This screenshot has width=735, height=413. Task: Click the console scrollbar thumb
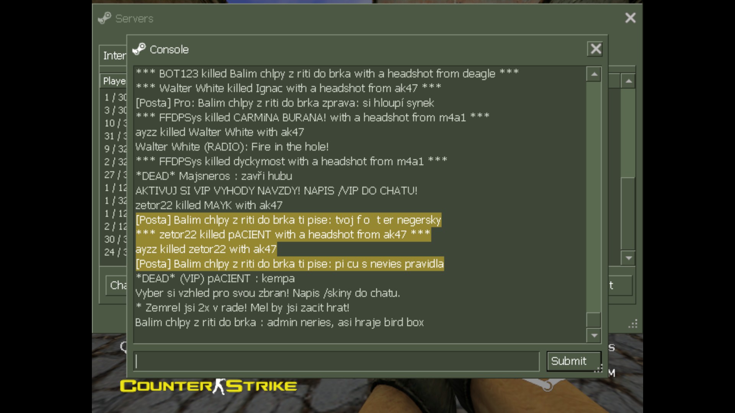tap(594, 320)
